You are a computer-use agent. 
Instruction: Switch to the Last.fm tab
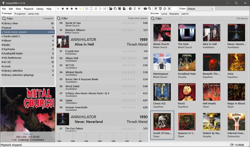point(185,14)
